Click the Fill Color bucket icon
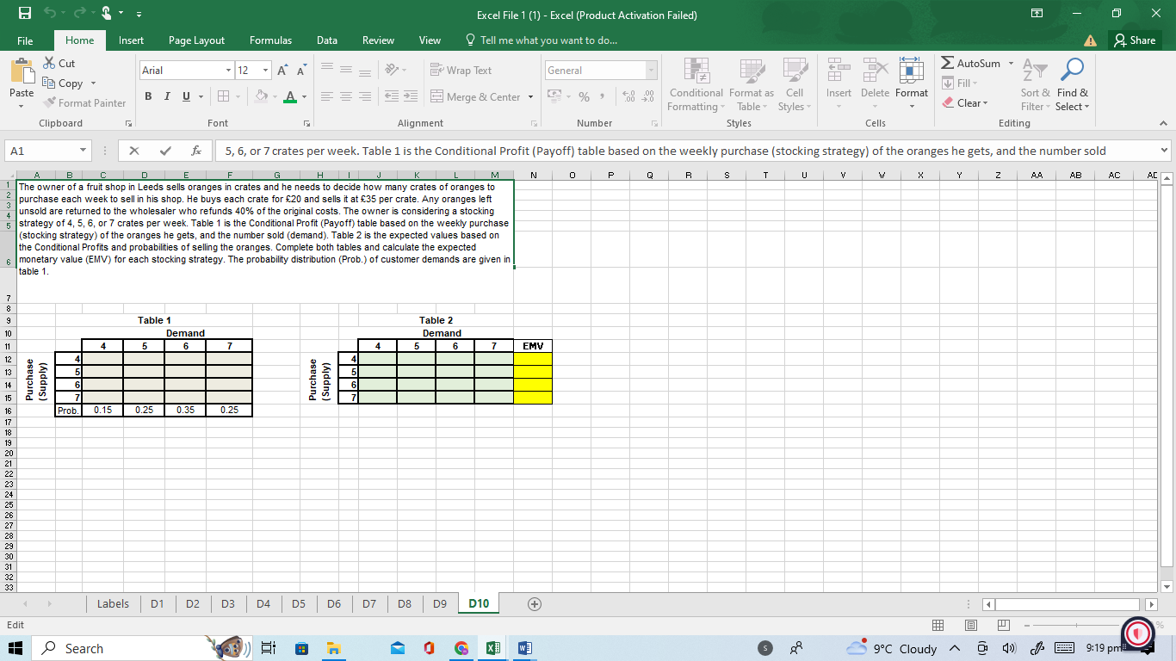The height and width of the screenshot is (661, 1176). [262, 97]
